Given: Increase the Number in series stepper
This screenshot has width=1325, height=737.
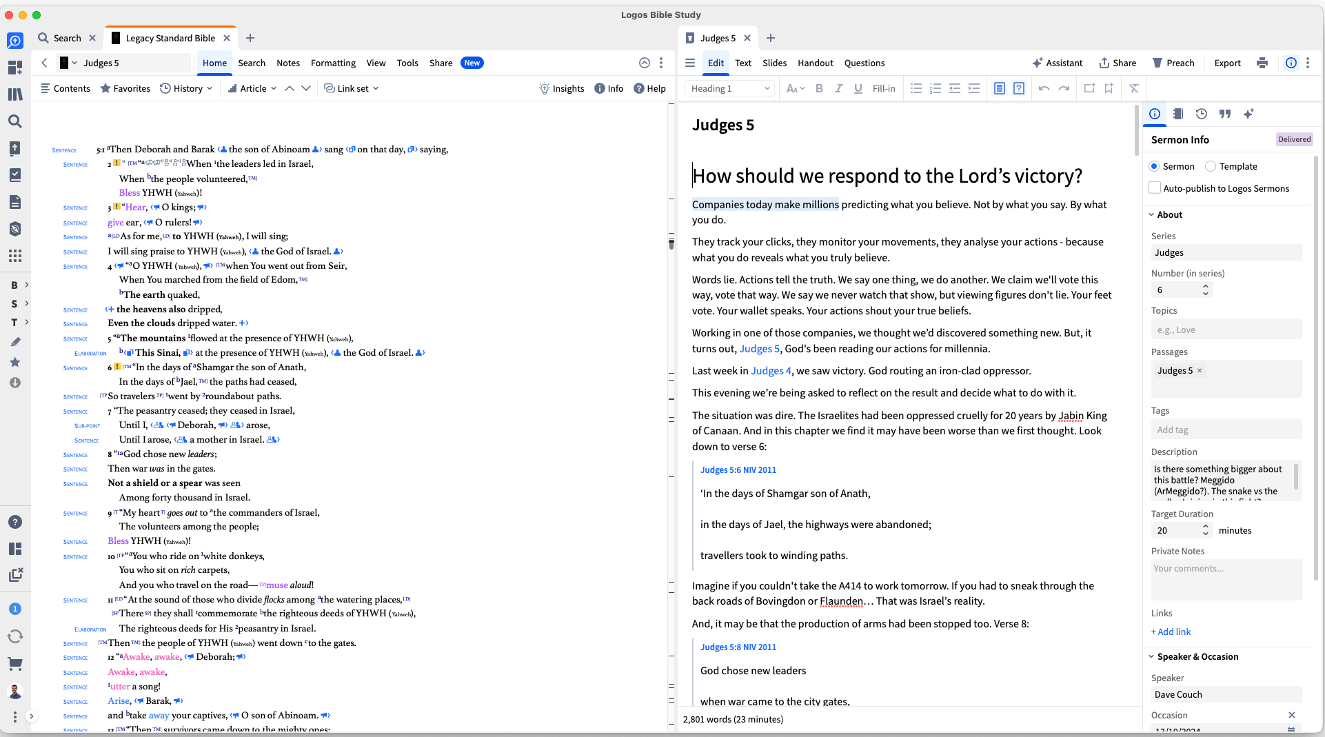Looking at the screenshot, I should click(x=1206, y=286).
